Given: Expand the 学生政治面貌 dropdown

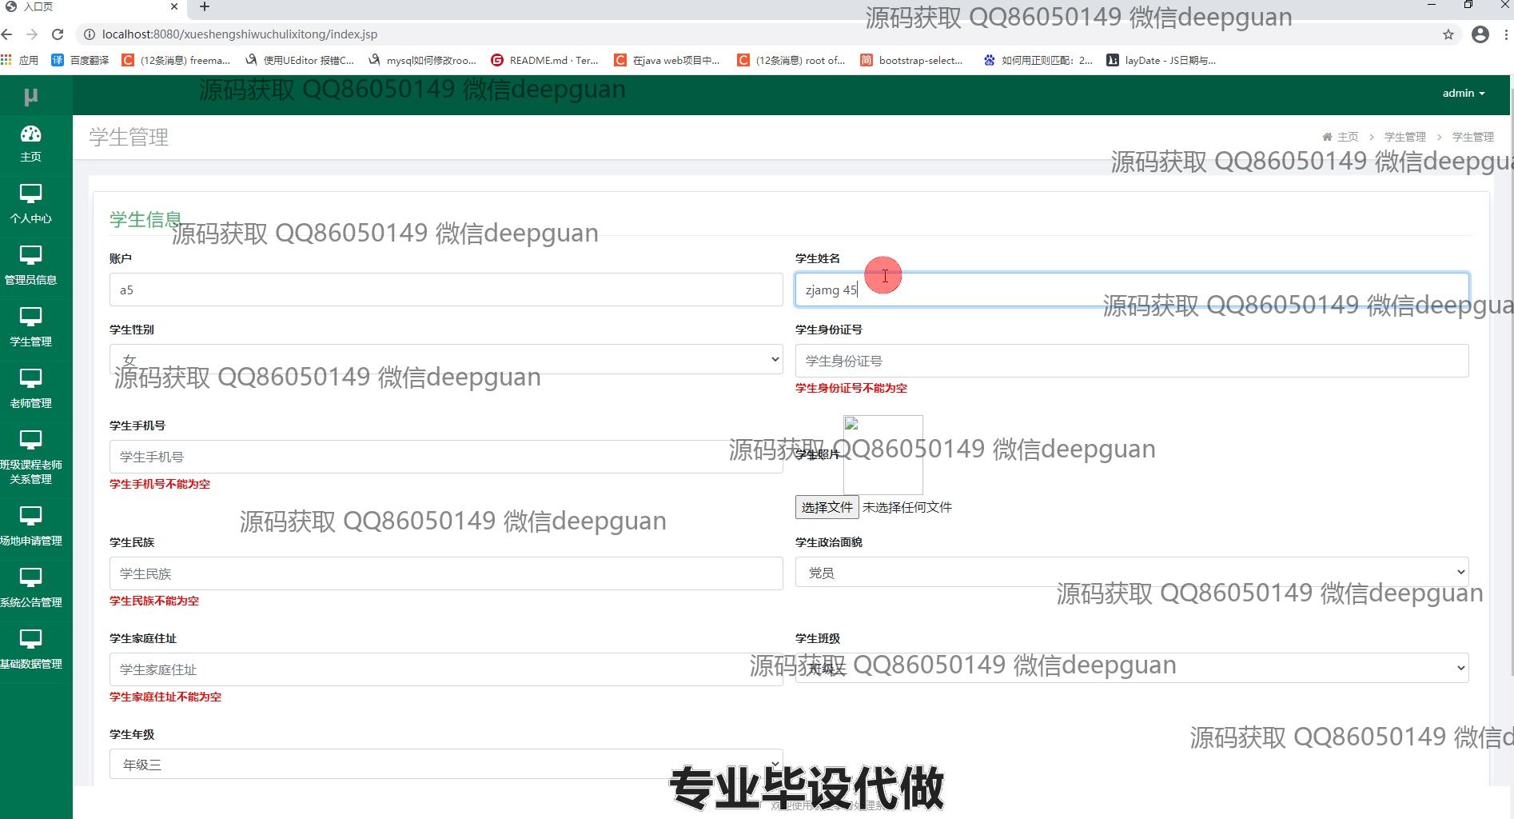Looking at the screenshot, I should click(1131, 572).
